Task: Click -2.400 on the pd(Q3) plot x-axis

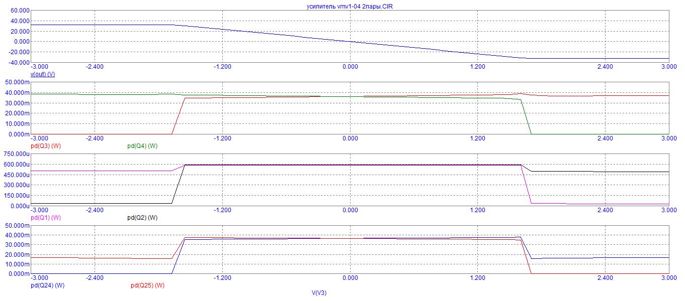Action: tap(95, 138)
